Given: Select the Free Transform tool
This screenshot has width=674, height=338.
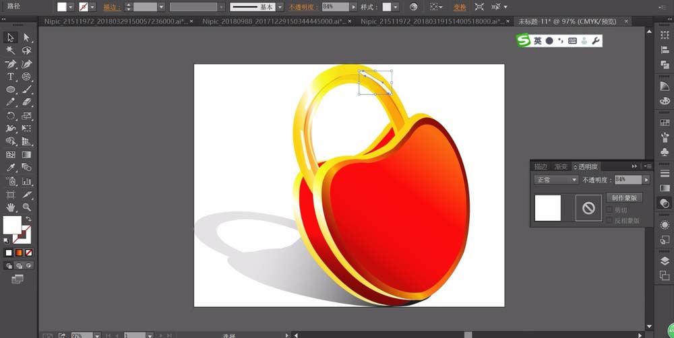Looking at the screenshot, I should tap(27, 129).
